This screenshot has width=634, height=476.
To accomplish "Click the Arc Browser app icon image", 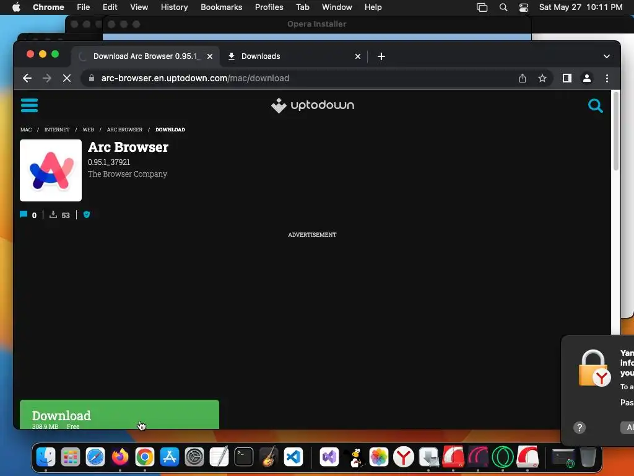I will pyautogui.click(x=51, y=170).
